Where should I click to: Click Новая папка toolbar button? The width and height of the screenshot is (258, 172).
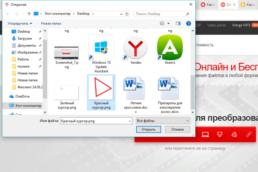click(x=51, y=24)
